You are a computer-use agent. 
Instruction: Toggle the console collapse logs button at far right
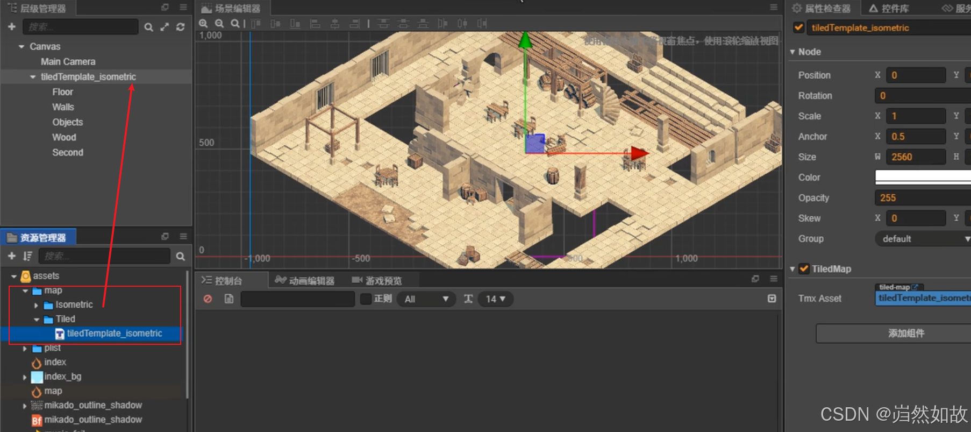click(x=772, y=299)
